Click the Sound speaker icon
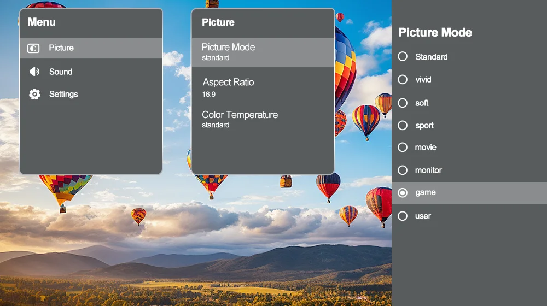This screenshot has width=547, height=306. (34, 72)
